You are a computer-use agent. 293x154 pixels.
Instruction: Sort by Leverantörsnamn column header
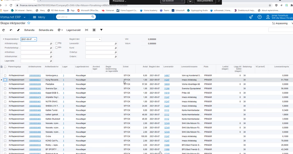click(x=189, y=67)
